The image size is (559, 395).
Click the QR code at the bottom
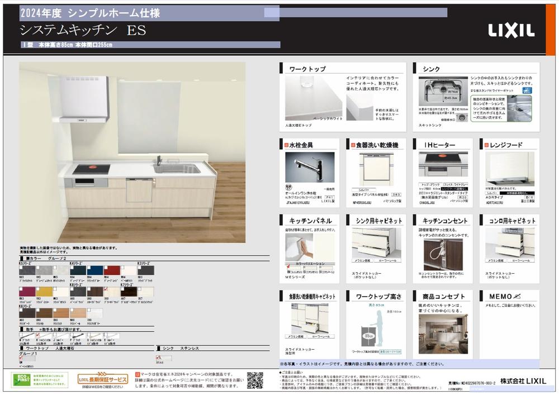click(x=255, y=380)
